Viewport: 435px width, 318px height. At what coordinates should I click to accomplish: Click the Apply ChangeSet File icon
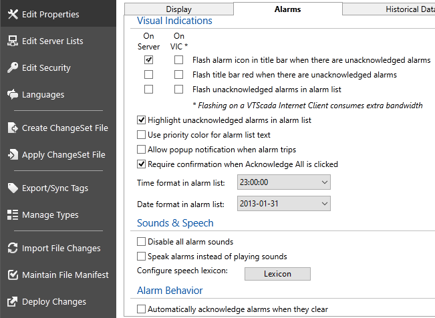coord(12,154)
